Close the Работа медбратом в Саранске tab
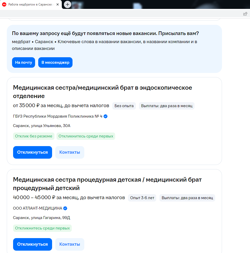The image size is (250, 253). [x=58, y=4]
